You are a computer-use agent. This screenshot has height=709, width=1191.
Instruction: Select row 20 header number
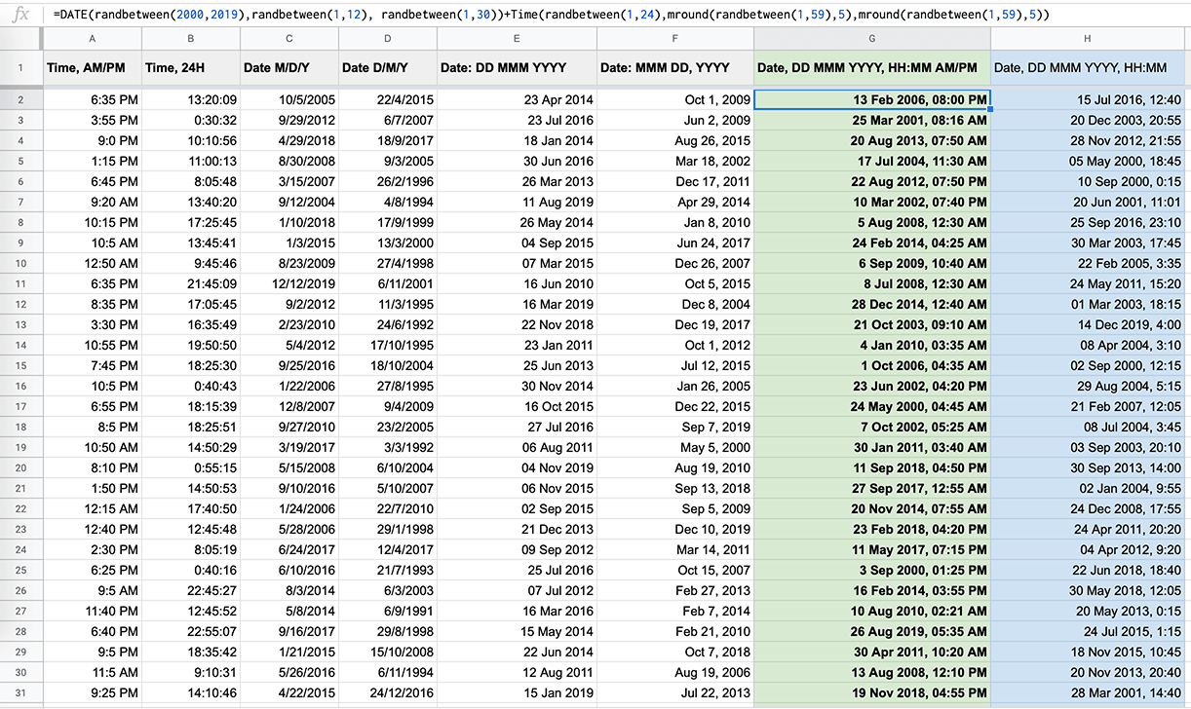coord(21,467)
